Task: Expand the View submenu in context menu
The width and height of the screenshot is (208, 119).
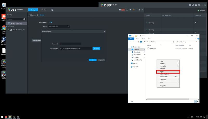Action: click(x=168, y=61)
